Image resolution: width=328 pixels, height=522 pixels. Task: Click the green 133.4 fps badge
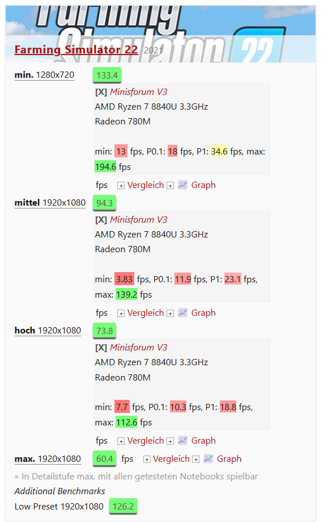[107, 74]
